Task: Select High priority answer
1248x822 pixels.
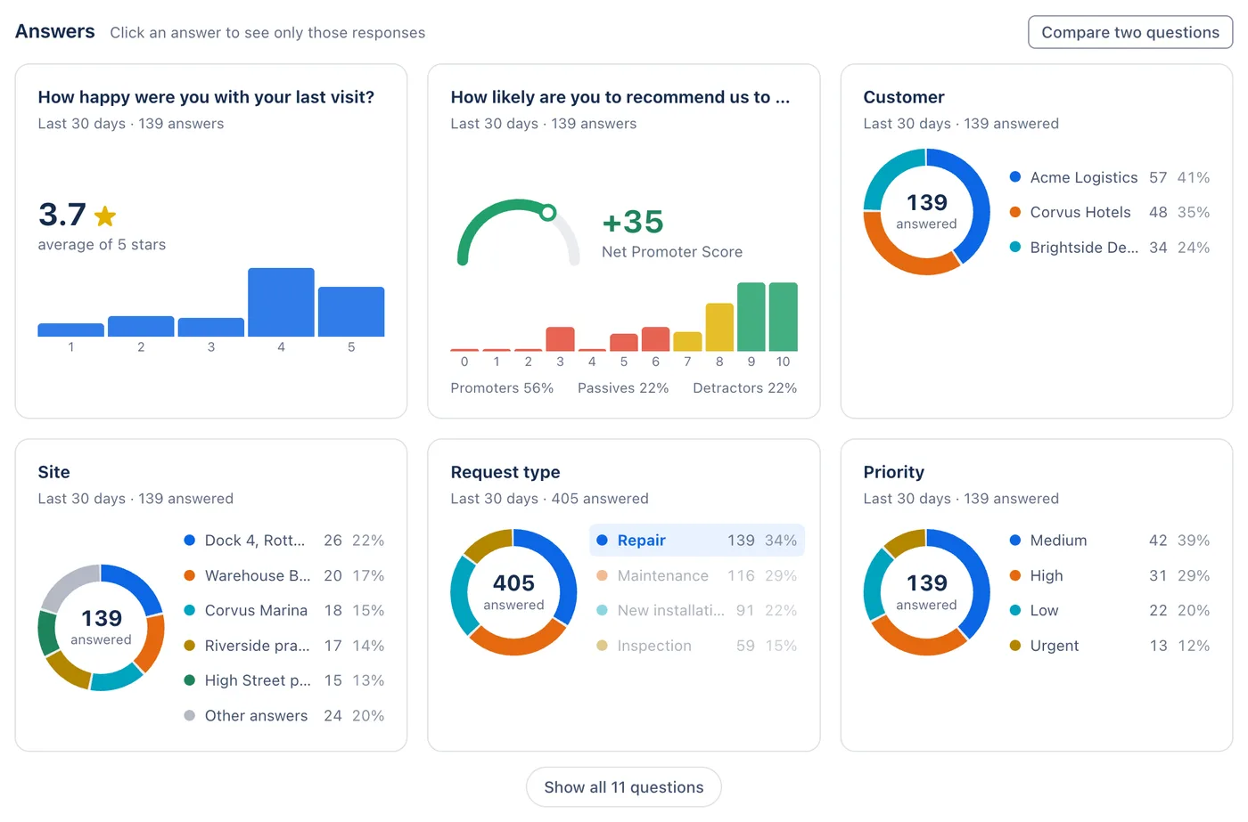Action: coord(1110,575)
